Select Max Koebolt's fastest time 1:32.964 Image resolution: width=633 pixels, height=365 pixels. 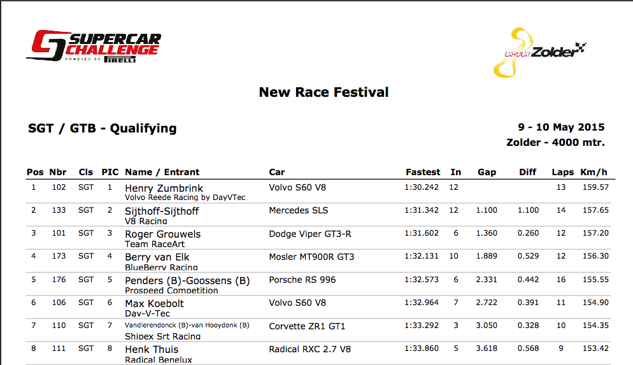tap(421, 303)
